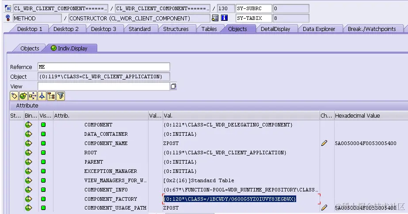This screenshot has height=214, width=408.
Task: Click the binding icon in the COMPONENT_NAME row
Action: [28, 143]
